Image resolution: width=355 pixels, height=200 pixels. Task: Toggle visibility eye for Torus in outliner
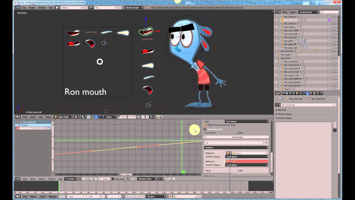329,89
